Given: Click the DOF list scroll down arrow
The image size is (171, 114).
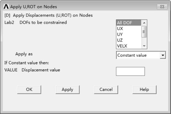Looking at the screenshot, I should (145, 46).
